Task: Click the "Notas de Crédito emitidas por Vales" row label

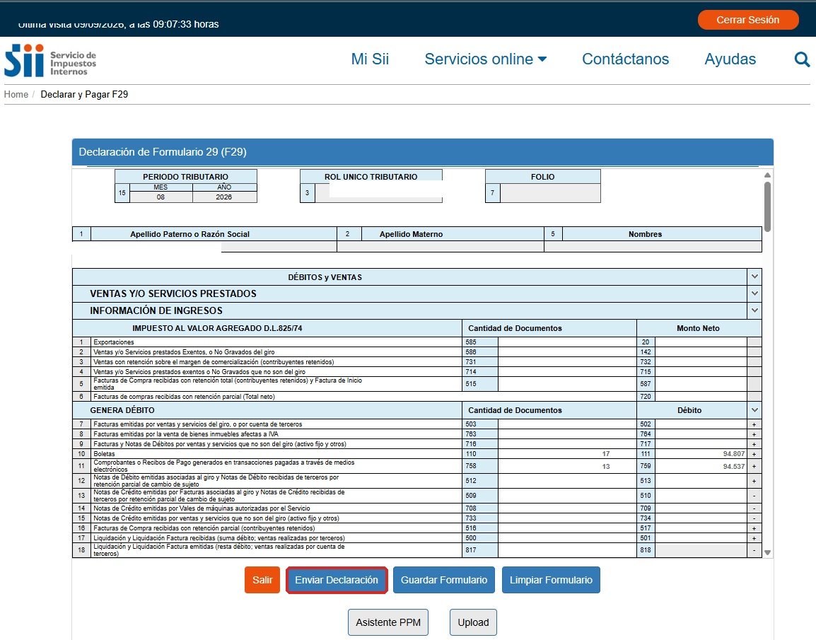Action: (202, 508)
